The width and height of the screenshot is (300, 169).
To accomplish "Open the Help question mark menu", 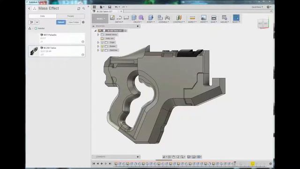I will click(x=269, y=7).
